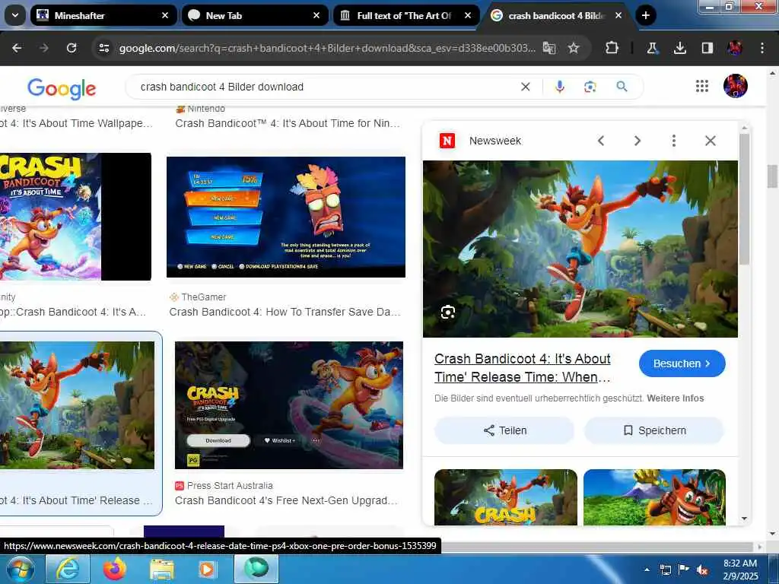The image size is (779, 584).
Task: Close the Mineshafter tab
Action: pyautogui.click(x=165, y=15)
